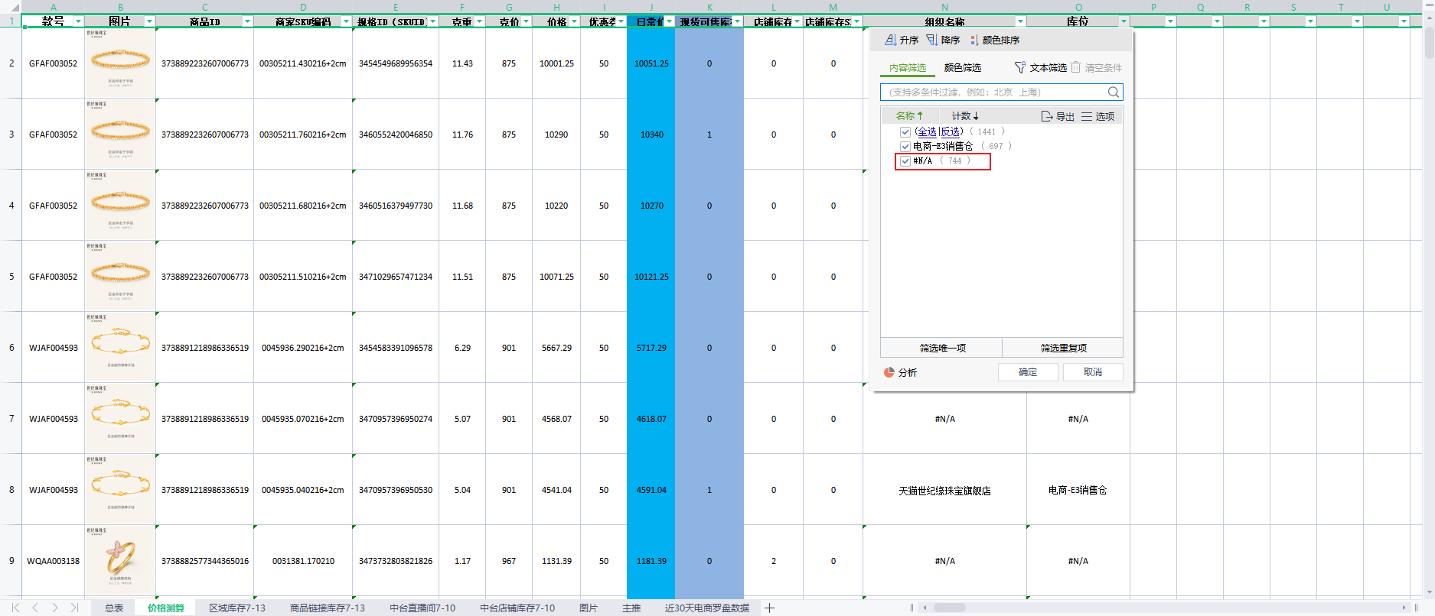Uncheck the #N/A filter checkbox
The width and height of the screenshot is (1435, 616).
(905, 161)
